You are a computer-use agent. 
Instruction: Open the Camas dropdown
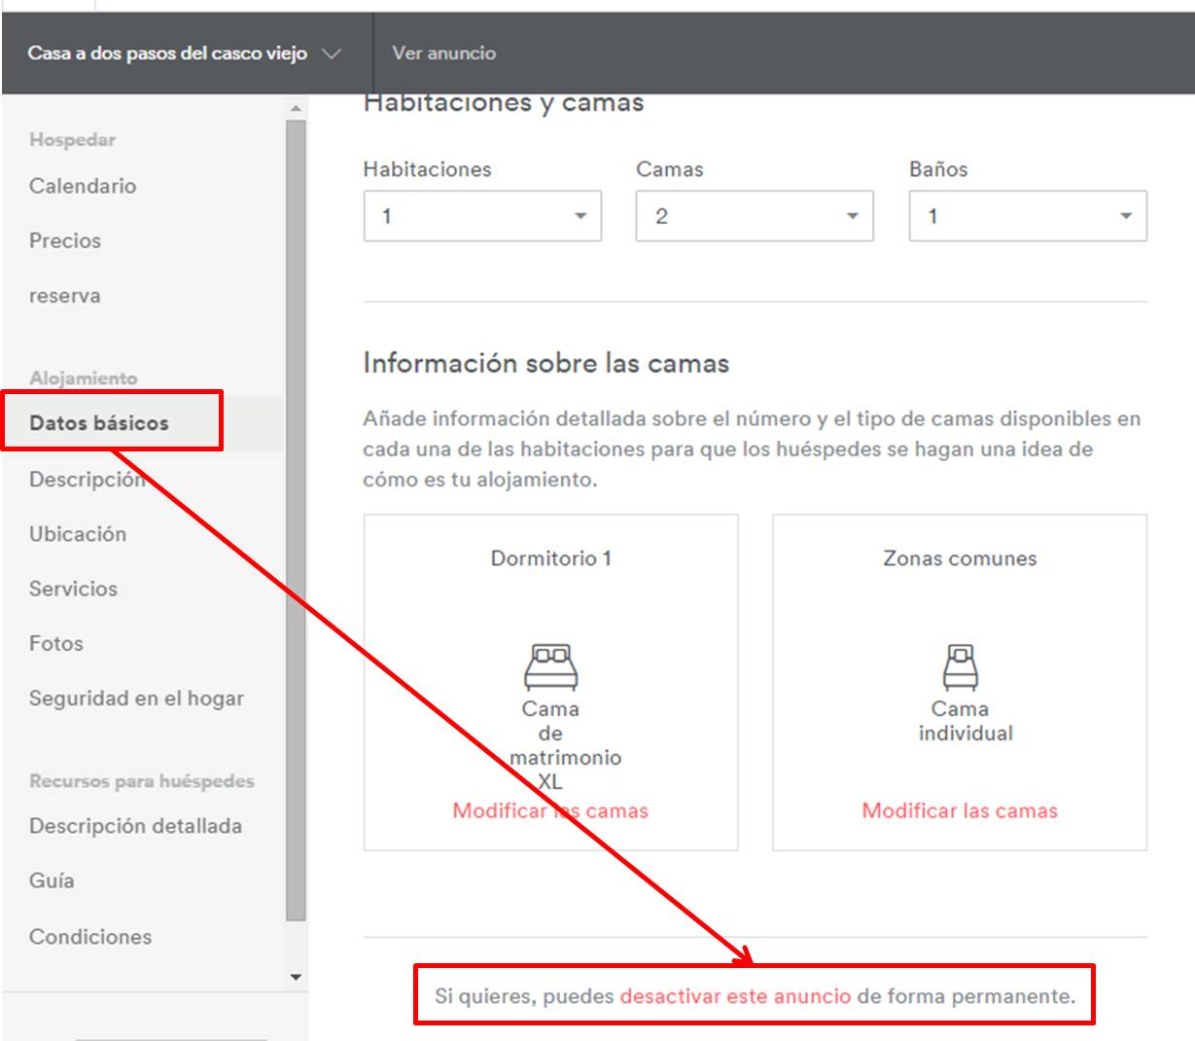point(755,216)
